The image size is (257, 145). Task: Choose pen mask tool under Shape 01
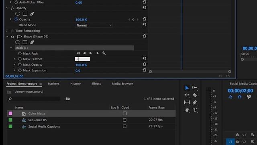click(32, 42)
